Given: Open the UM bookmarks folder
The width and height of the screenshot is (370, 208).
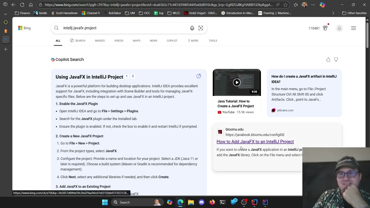Looking at the screenshot, I should (130, 13).
